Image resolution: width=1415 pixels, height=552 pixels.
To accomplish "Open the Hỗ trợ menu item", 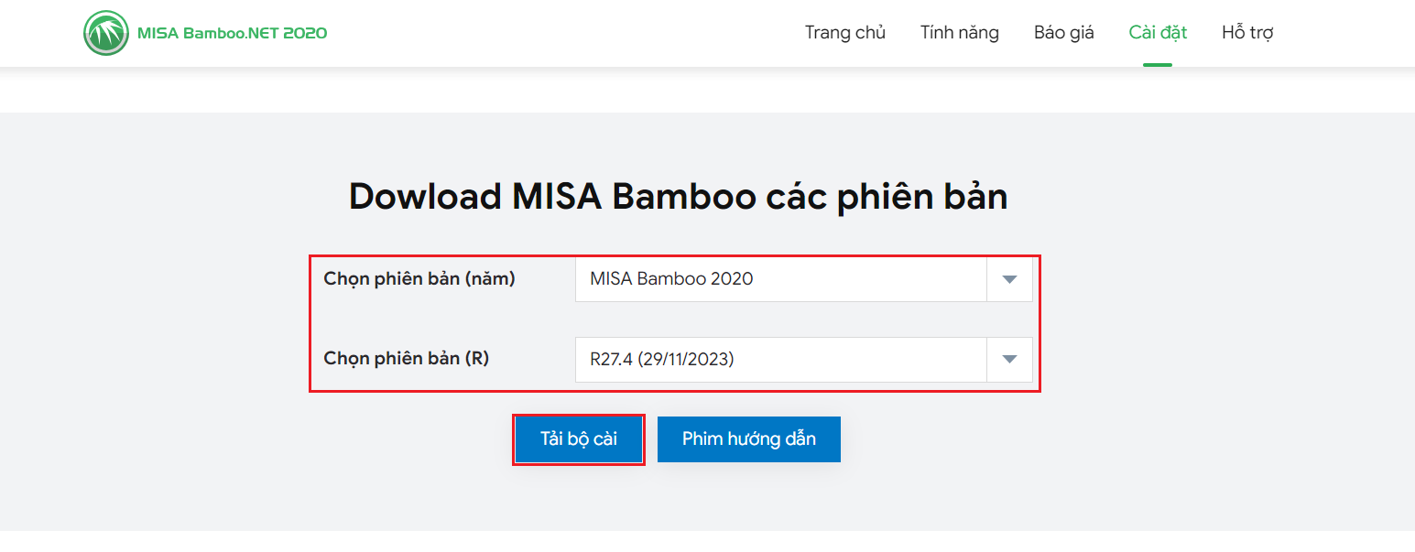I will (x=1247, y=33).
